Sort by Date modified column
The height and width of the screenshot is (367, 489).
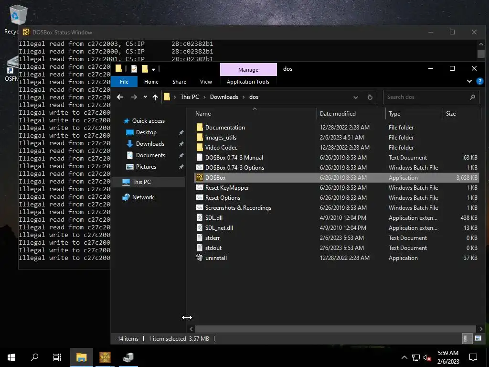[x=351, y=114]
